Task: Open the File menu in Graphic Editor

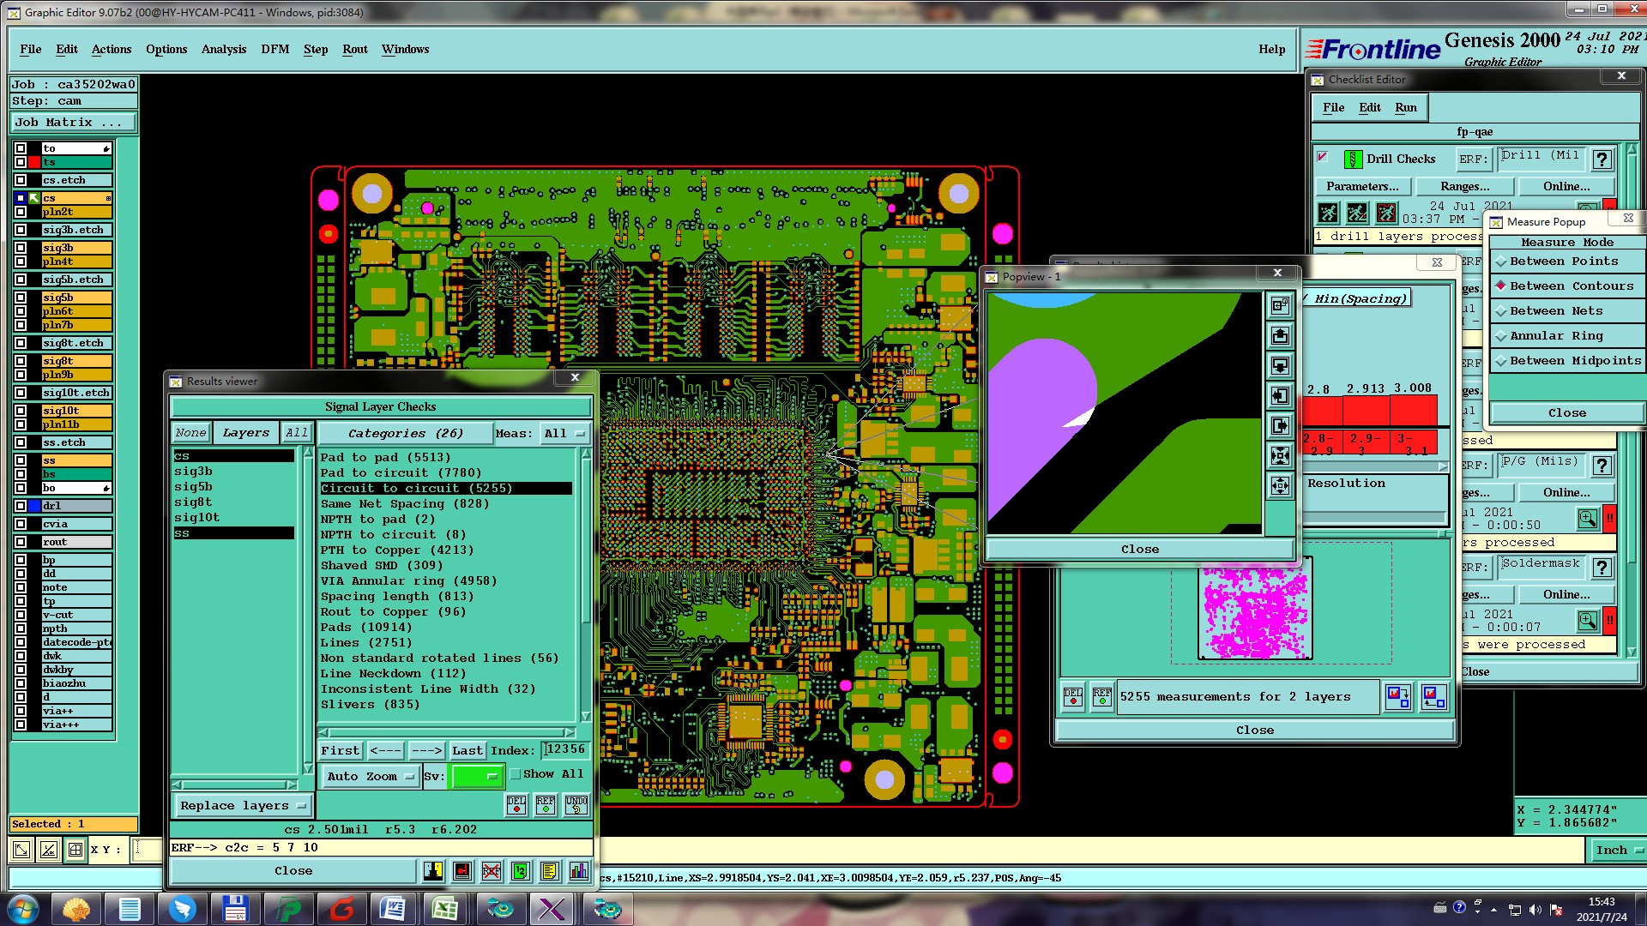Action: coord(30,50)
